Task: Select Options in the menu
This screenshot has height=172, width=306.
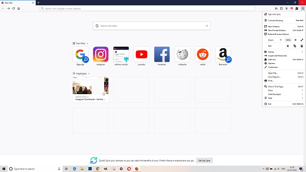Action: click(x=284, y=64)
